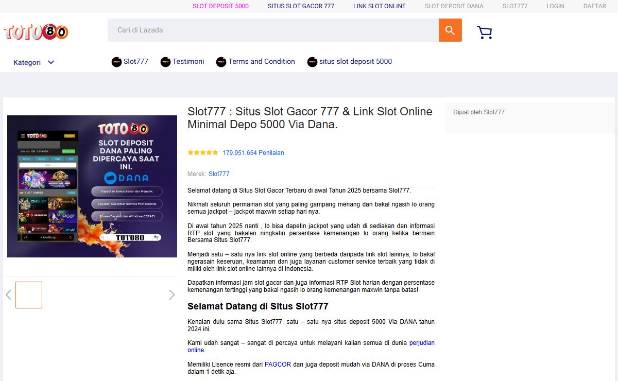
Task: Focus the Cari di Lazada search field
Action: pyautogui.click(x=273, y=30)
